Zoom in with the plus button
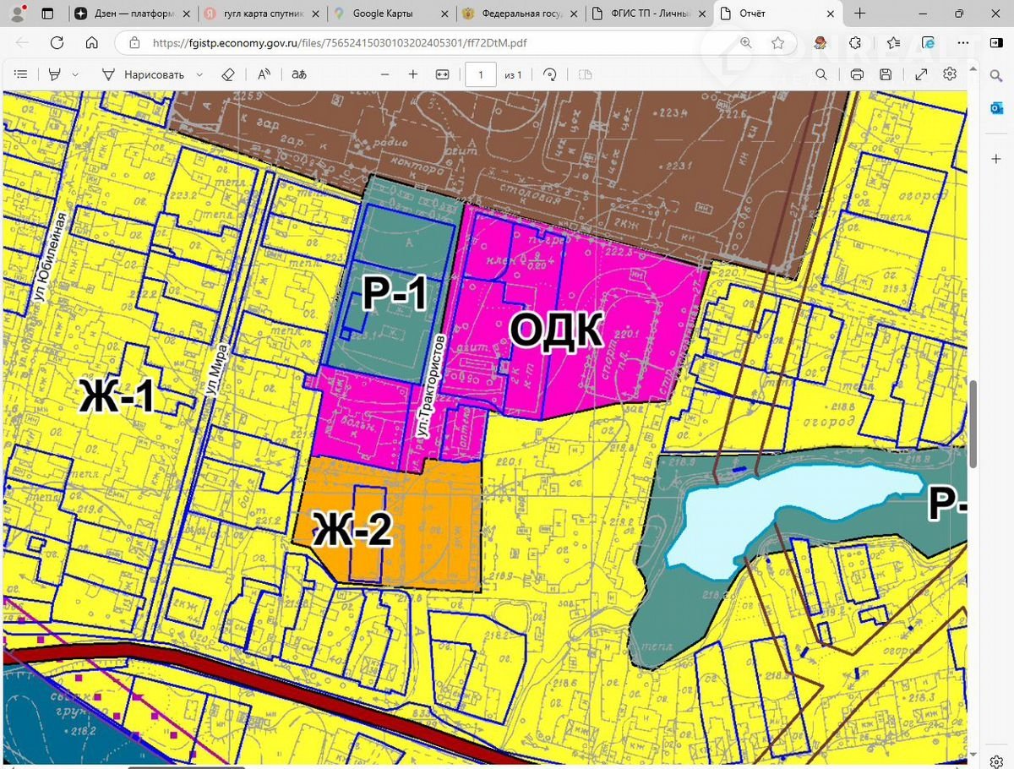This screenshot has height=769, width=1014. point(413,74)
